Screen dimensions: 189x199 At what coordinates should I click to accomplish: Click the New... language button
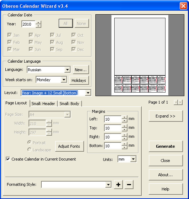pyautogui.click(x=81, y=69)
